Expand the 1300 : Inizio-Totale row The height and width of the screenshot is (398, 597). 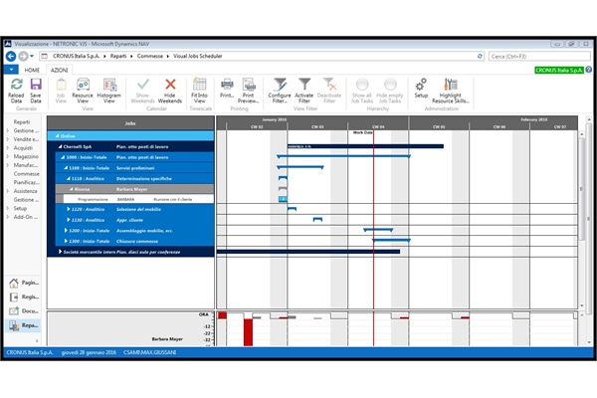coord(66,242)
